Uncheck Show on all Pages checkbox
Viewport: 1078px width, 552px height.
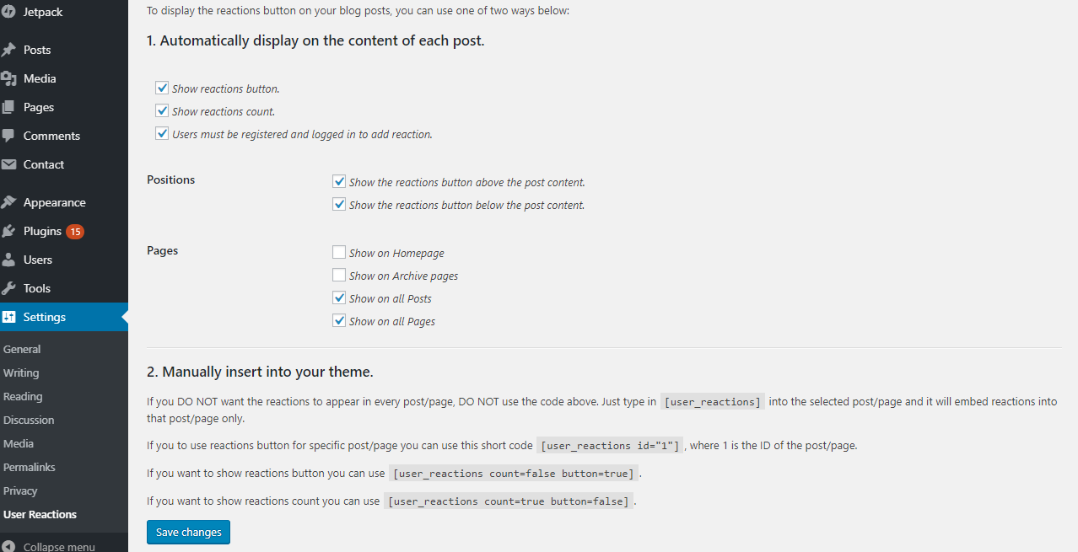pyautogui.click(x=339, y=321)
